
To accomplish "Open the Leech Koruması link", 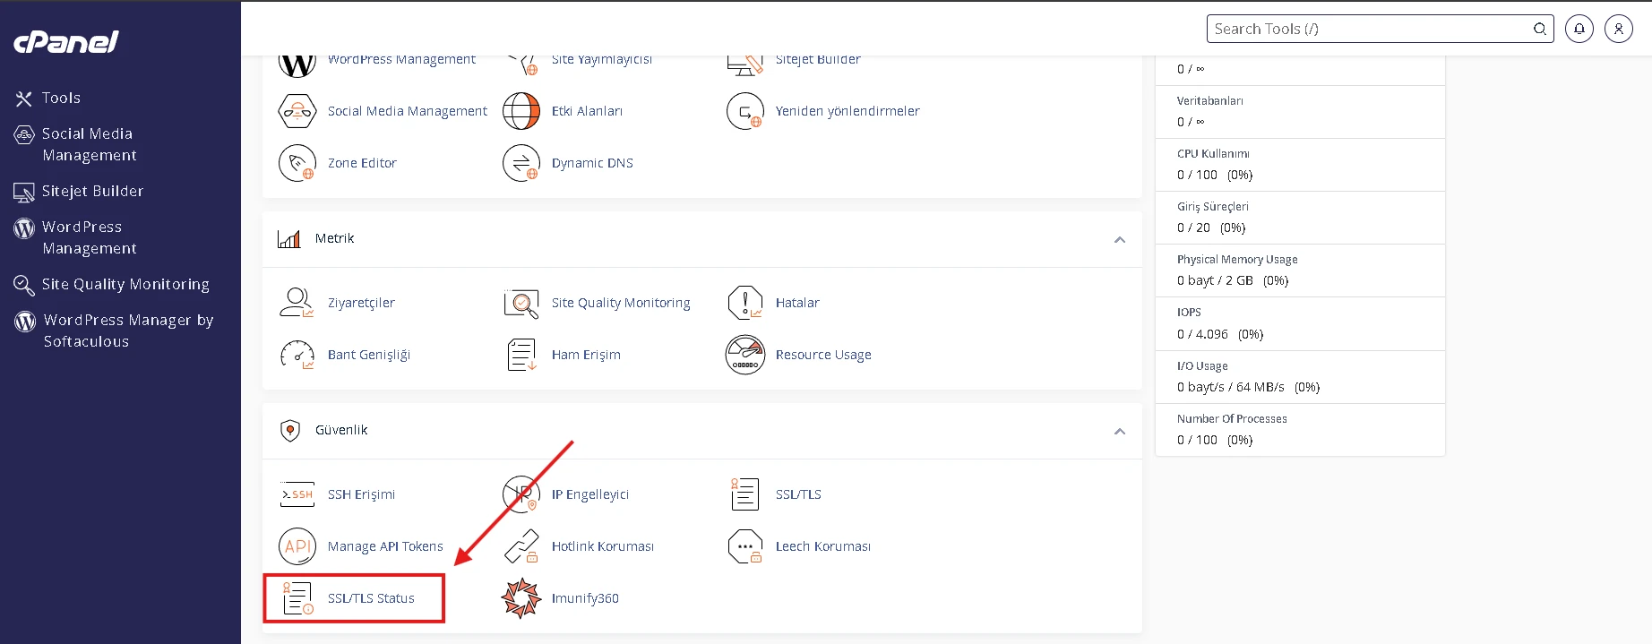I will click(822, 546).
